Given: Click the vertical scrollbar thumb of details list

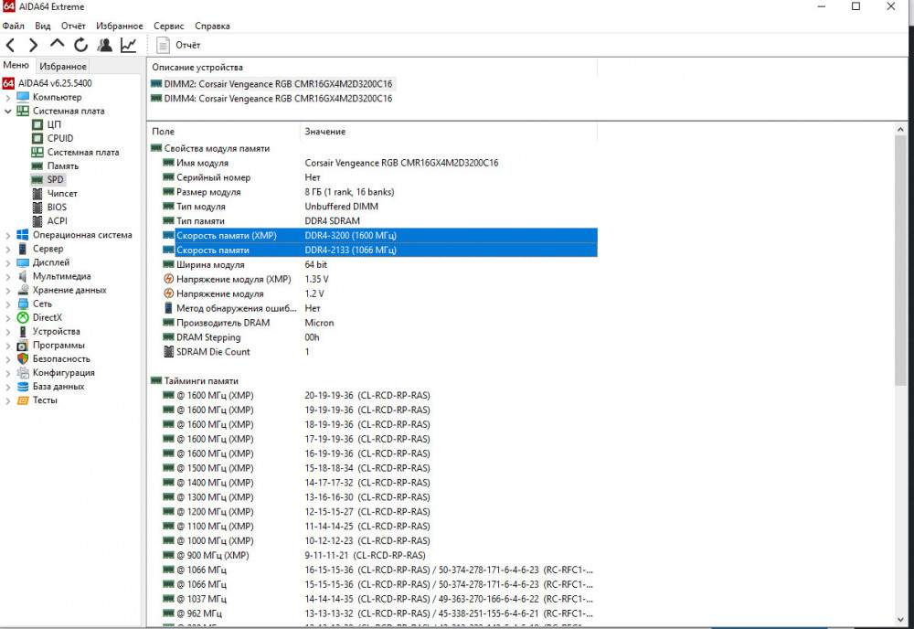Looking at the screenshot, I should tap(900, 261).
